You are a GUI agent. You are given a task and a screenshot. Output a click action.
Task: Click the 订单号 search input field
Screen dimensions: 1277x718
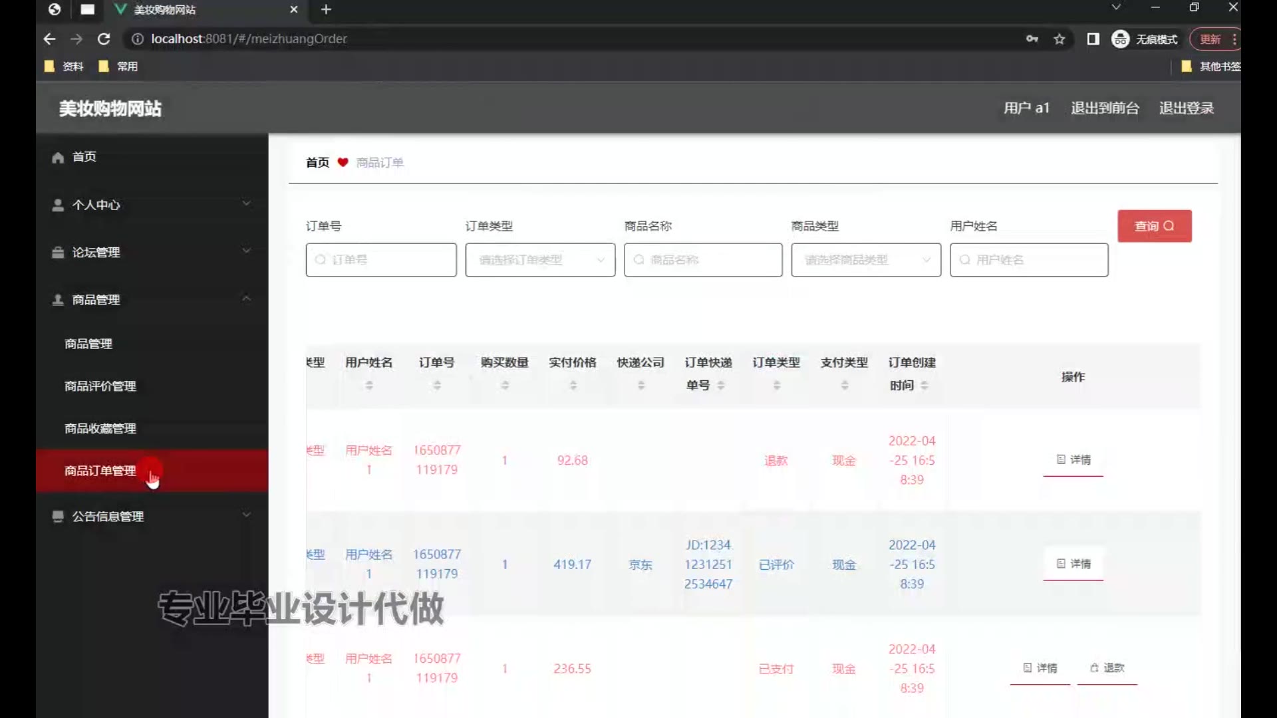click(x=381, y=260)
